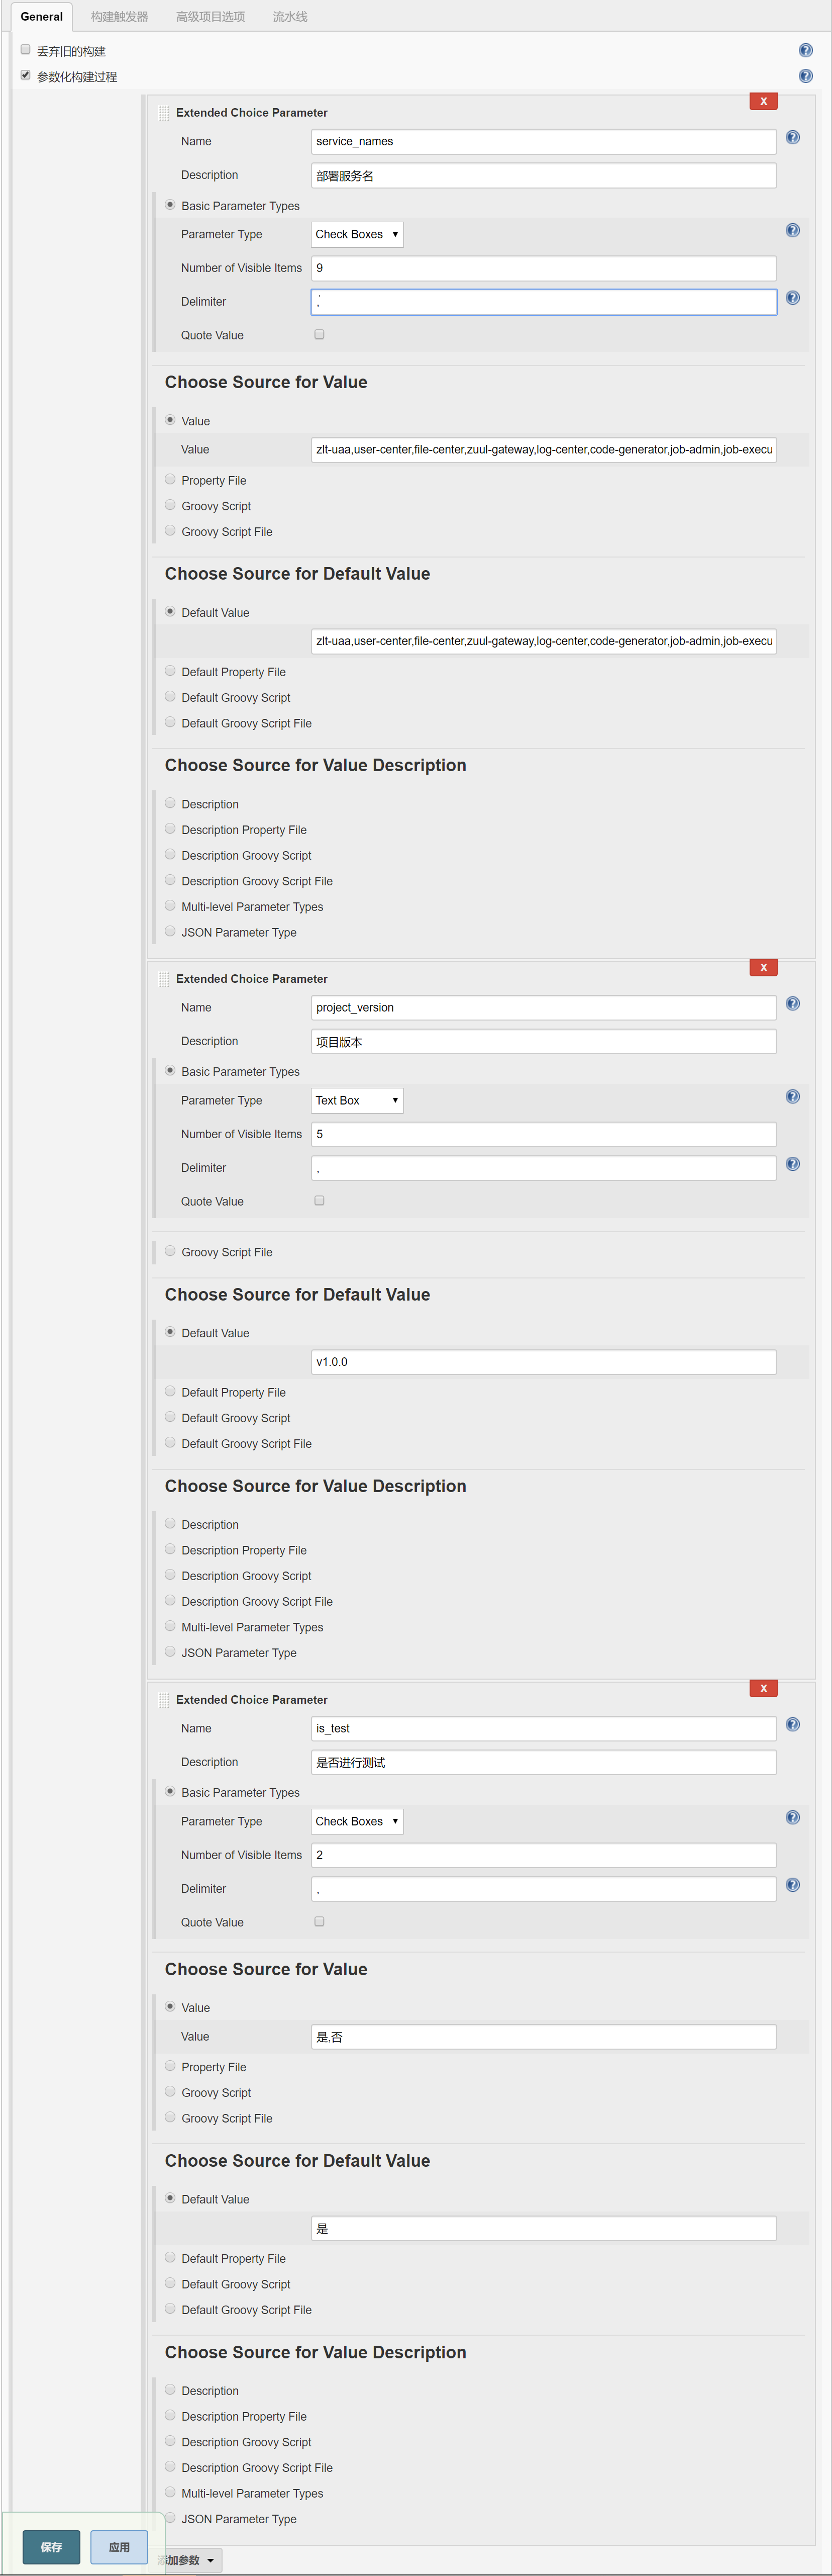This screenshot has width=832, height=2576.
Task: Open help icon beside is_test Name field
Action: 792,1724
